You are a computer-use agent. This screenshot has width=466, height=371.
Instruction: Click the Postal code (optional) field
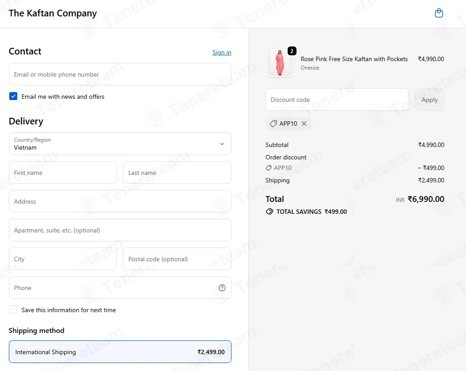(177, 259)
